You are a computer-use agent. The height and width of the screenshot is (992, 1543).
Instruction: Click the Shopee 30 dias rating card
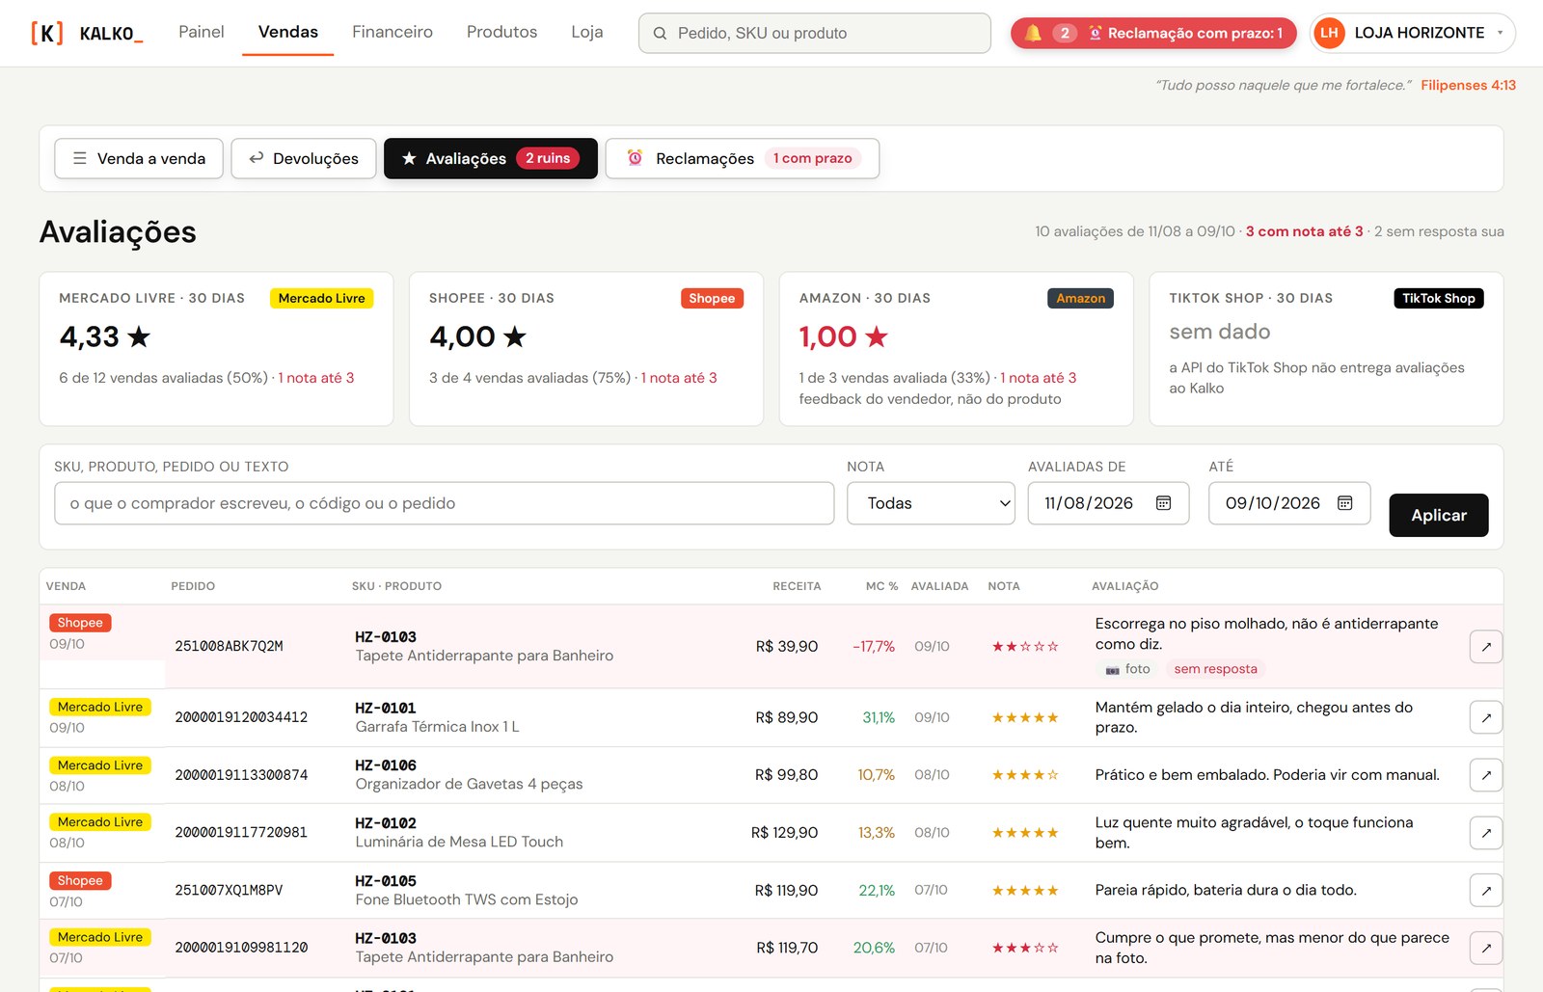tap(586, 349)
